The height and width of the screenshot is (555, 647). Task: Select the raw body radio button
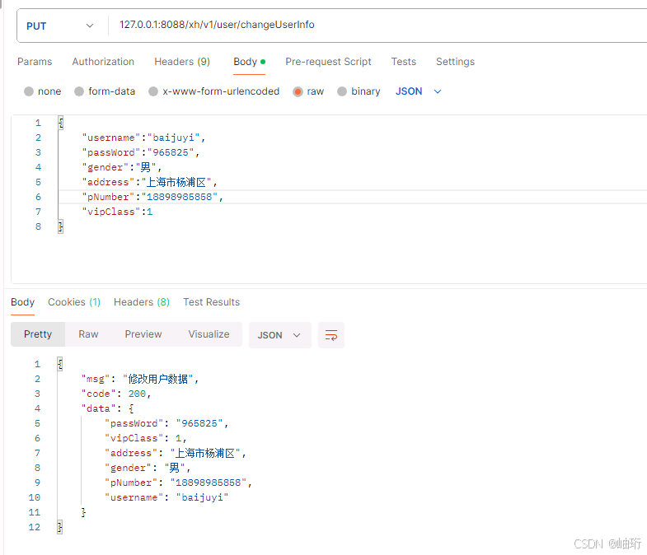tap(298, 91)
